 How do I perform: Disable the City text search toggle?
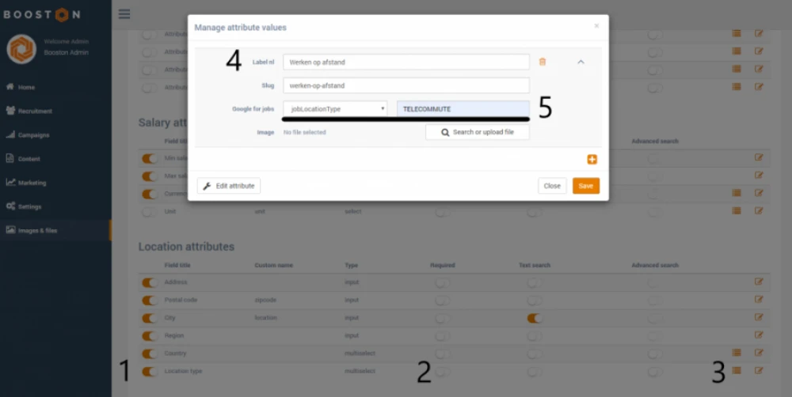click(x=535, y=318)
